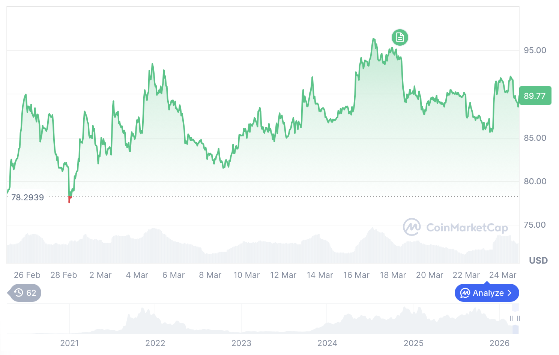Screen dimensions: 559x355
Task: Click the 95.00 price axis label
Action: (x=535, y=50)
